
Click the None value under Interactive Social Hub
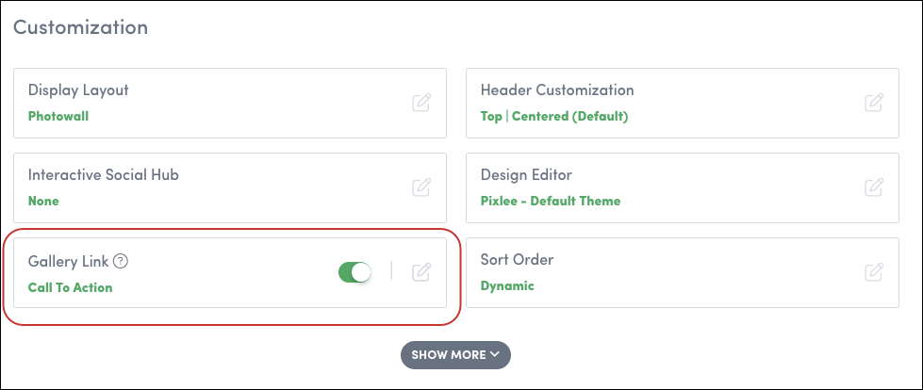point(43,201)
